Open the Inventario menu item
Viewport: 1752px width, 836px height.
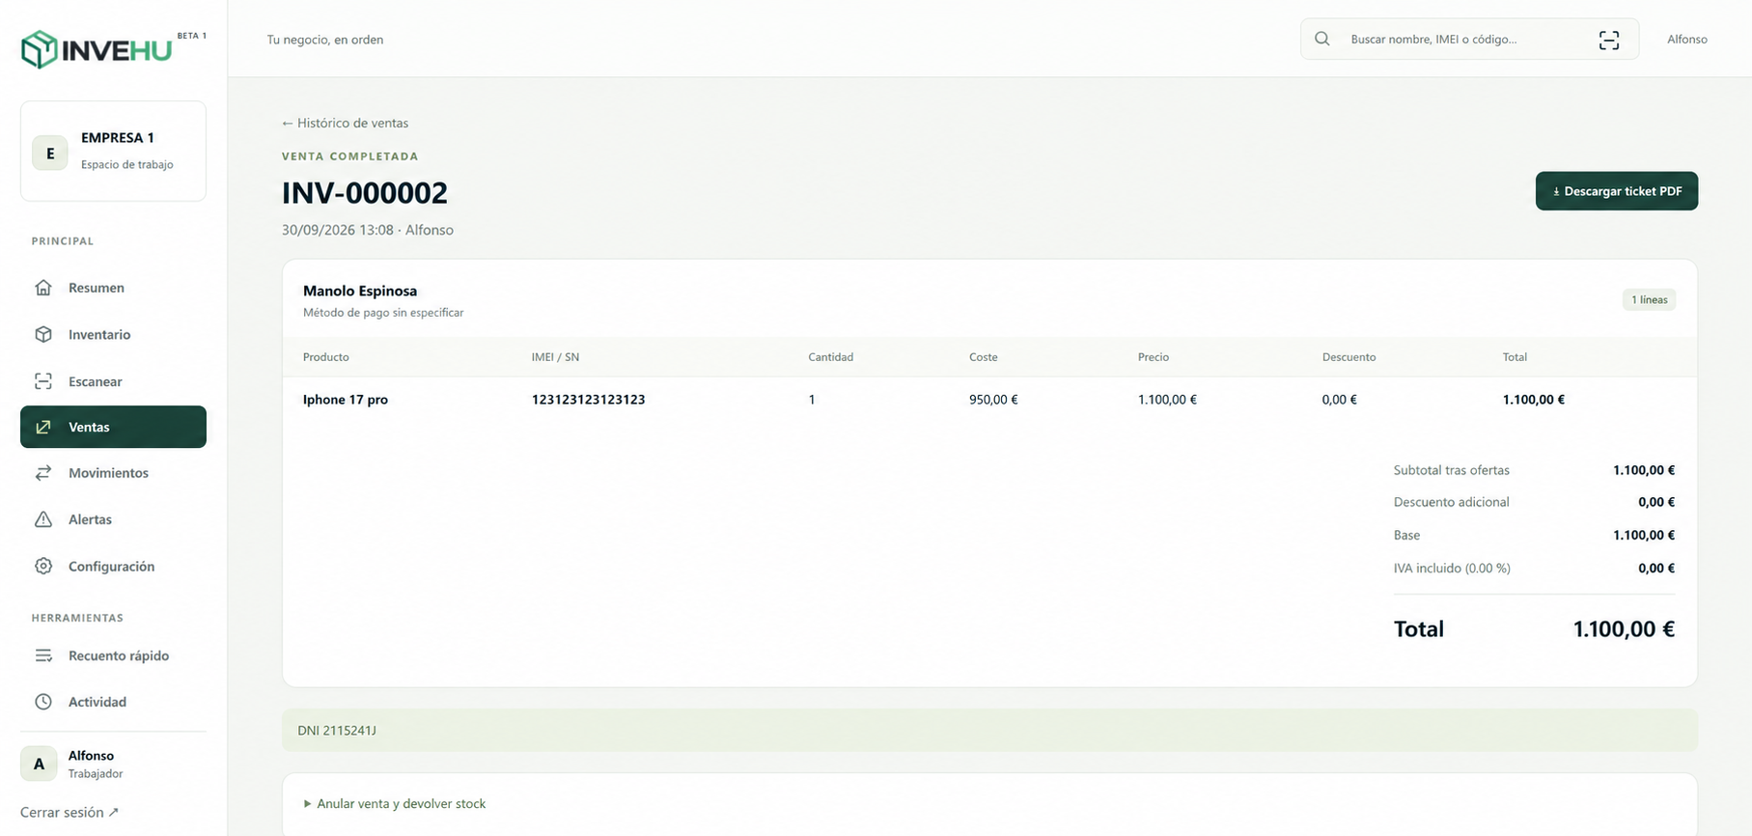pyautogui.click(x=113, y=334)
